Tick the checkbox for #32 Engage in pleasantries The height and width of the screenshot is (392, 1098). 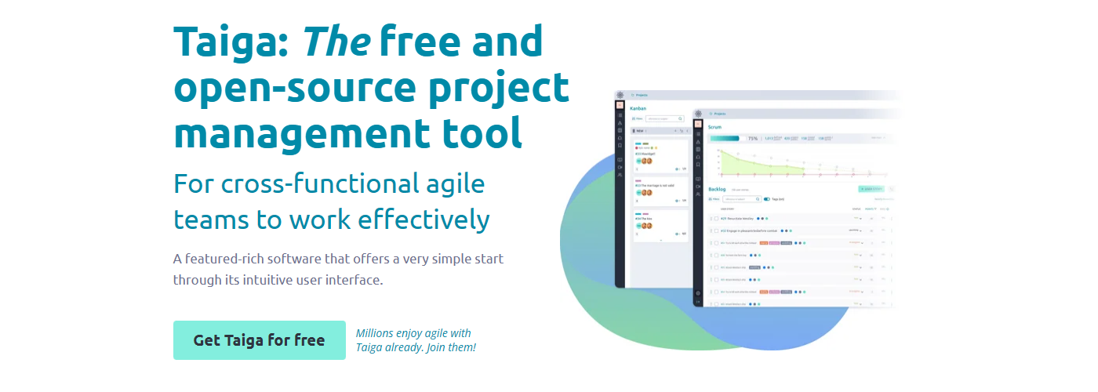pos(716,230)
